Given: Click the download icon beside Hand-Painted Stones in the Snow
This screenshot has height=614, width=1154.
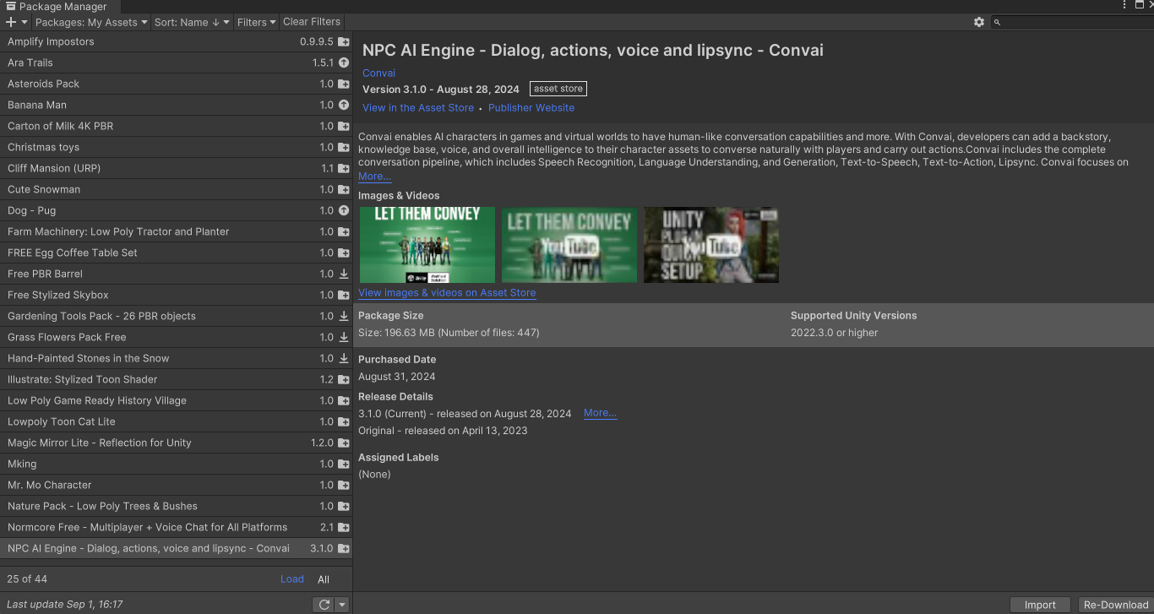Looking at the screenshot, I should (344, 358).
